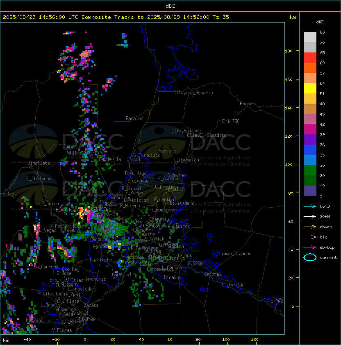Click the 'E_1-736' map label
Screen dimensions: 341x345
point(231,121)
